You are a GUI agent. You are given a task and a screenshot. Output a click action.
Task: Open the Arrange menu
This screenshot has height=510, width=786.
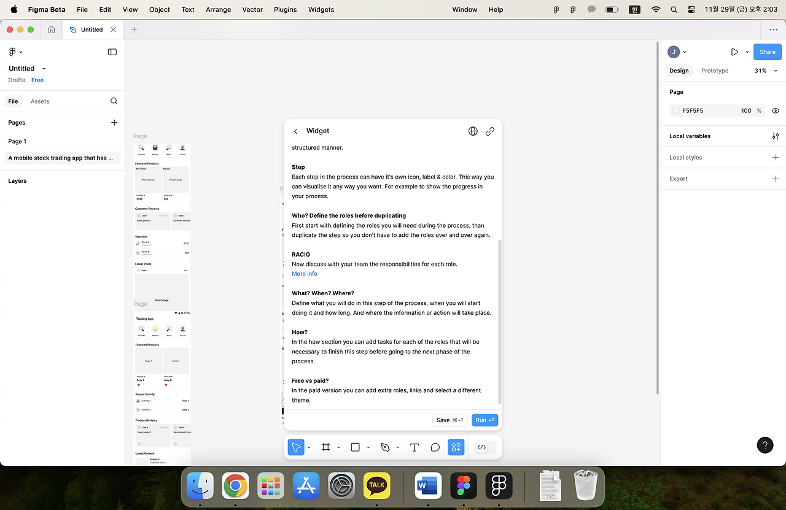click(219, 10)
